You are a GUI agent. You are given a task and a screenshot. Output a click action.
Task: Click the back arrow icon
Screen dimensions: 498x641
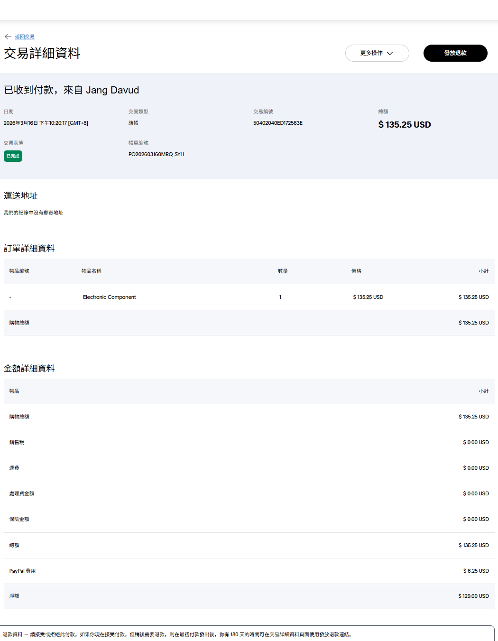8,37
